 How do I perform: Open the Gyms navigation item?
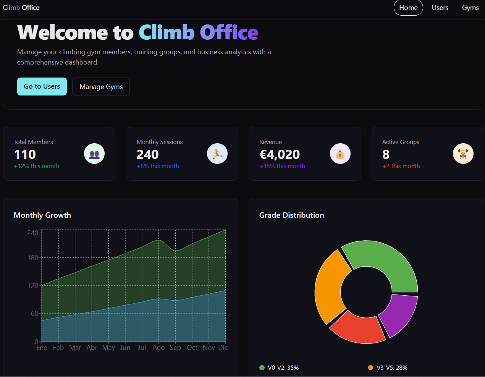pos(470,7)
